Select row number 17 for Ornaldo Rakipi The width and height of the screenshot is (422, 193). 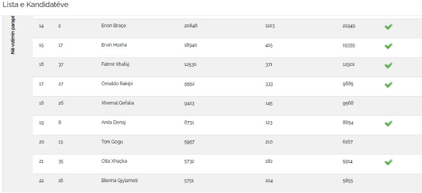click(41, 84)
